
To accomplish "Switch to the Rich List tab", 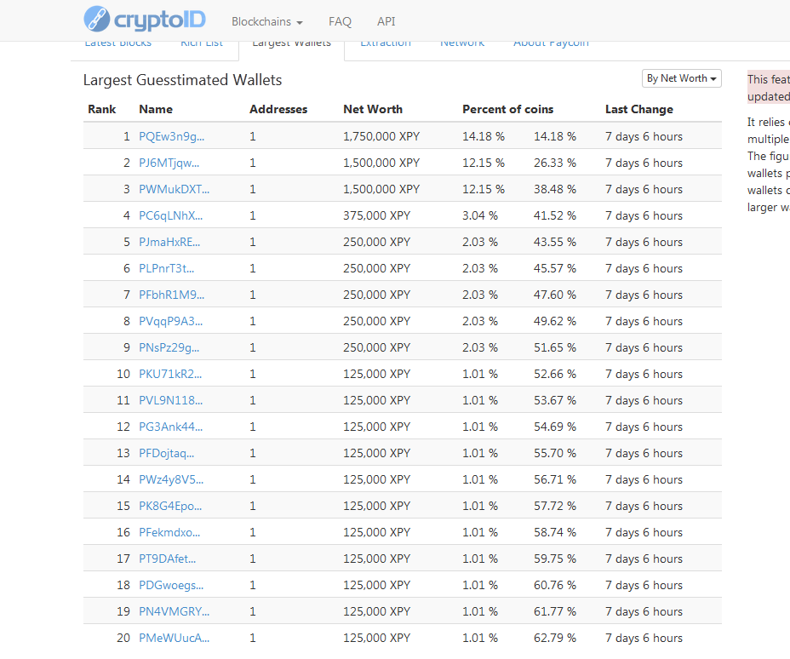I will [202, 44].
